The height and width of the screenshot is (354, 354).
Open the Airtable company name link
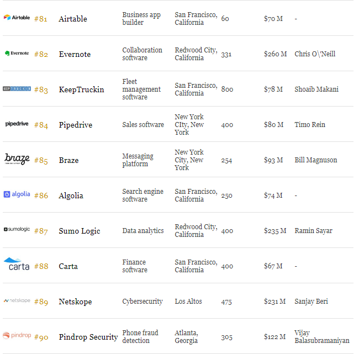pos(73,19)
